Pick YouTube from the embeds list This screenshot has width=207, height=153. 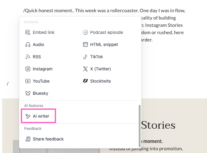tap(37, 81)
